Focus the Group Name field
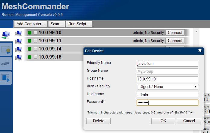The width and height of the screenshot is (210, 133). tap(168, 71)
